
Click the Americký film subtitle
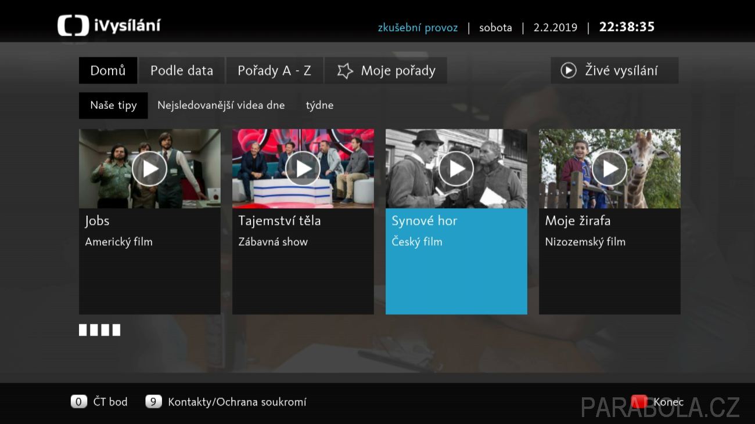click(119, 242)
